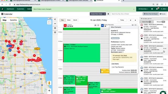Switch to Day view

62,20
